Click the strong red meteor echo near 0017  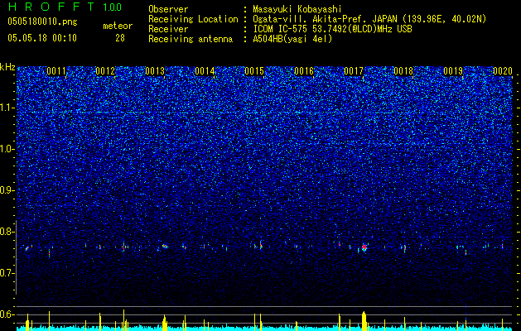click(364, 247)
